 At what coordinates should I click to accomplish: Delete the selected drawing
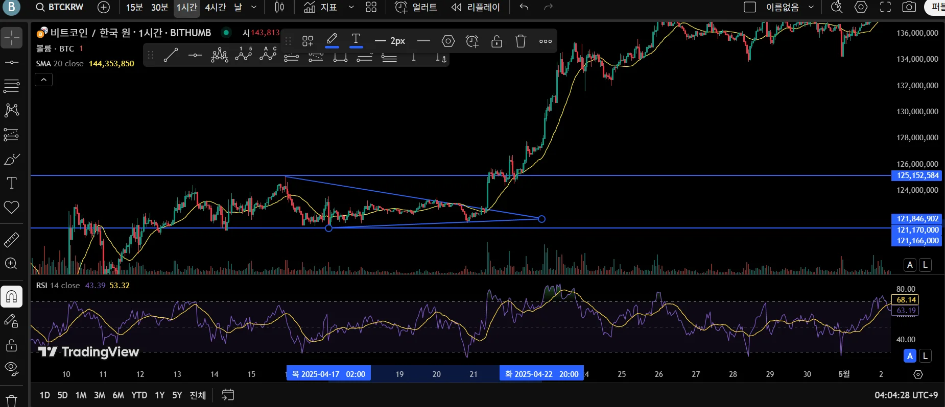521,41
